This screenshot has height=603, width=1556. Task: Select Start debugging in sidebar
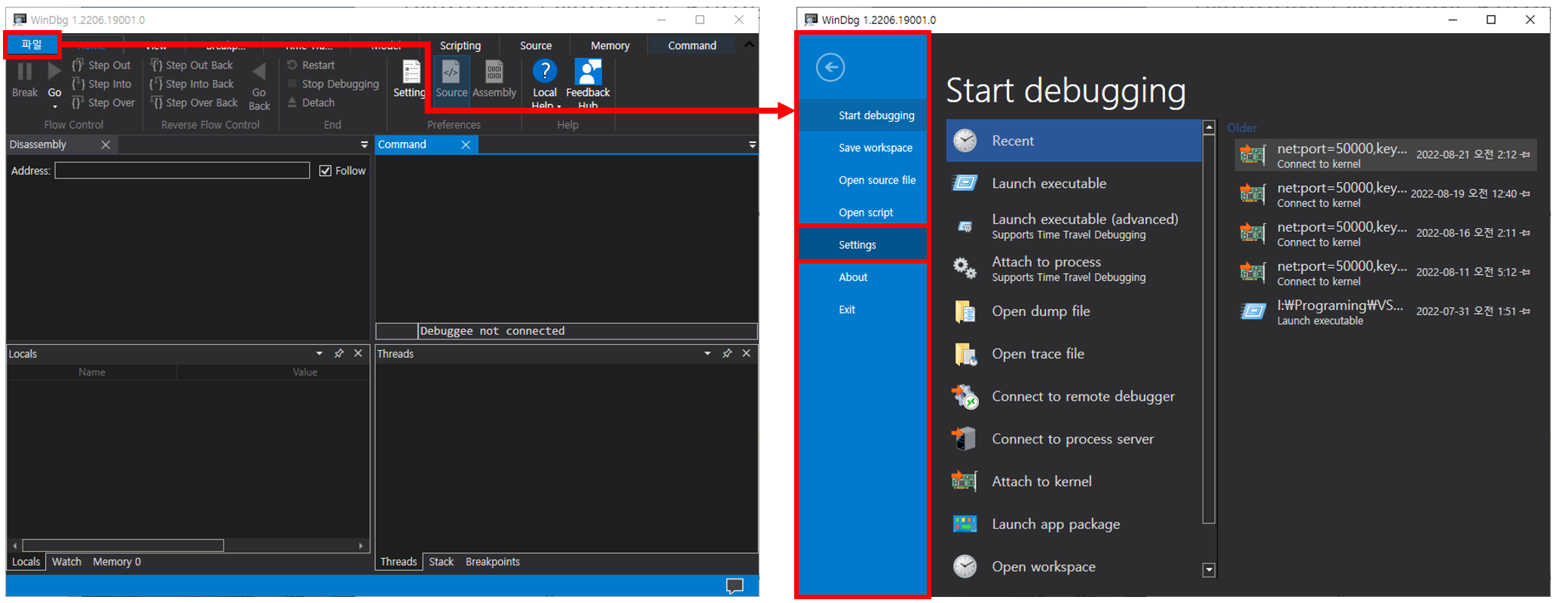tap(863, 115)
